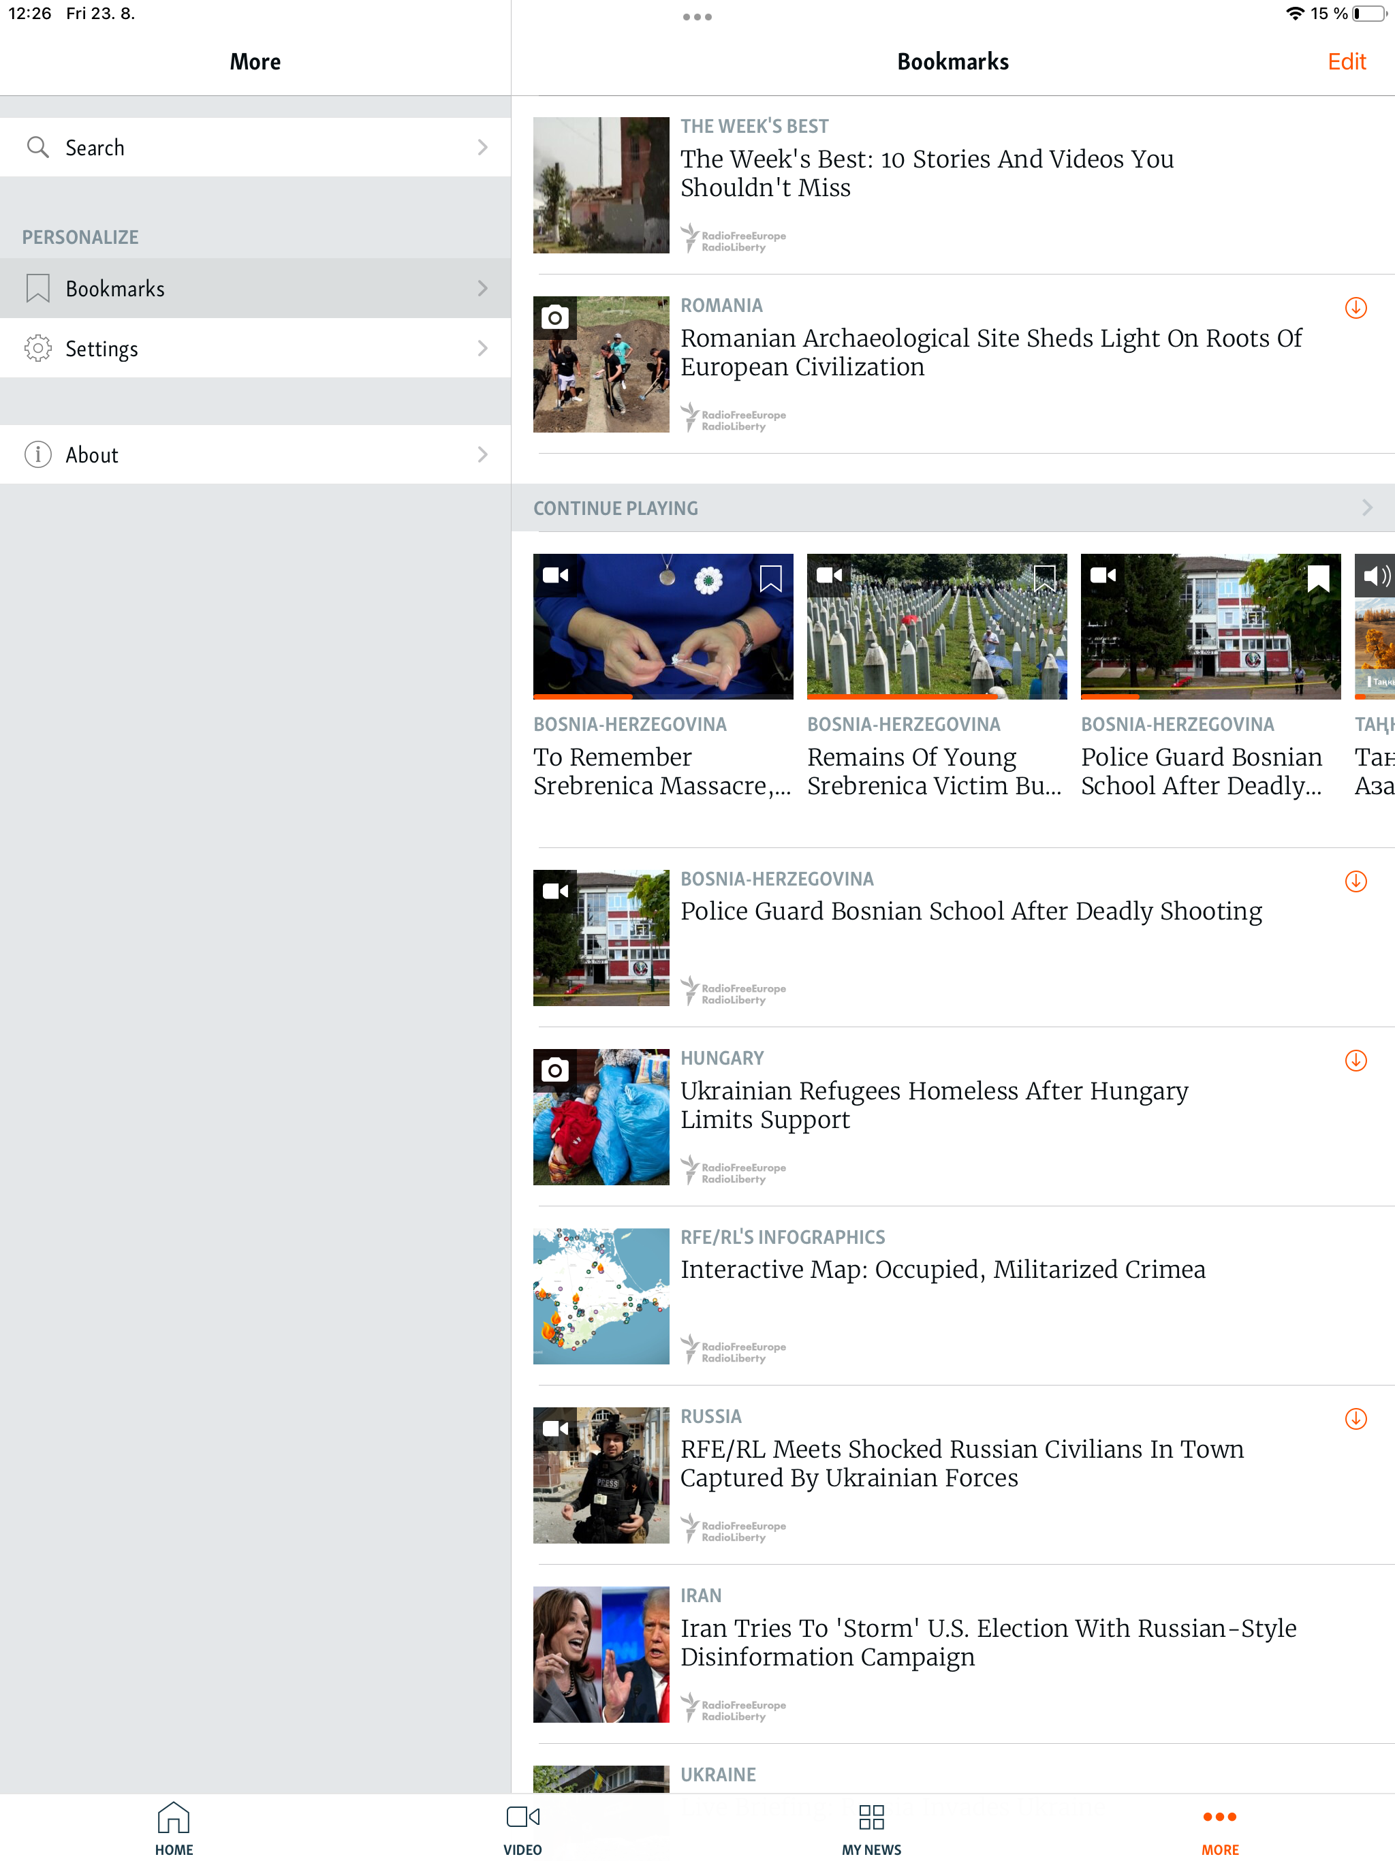Toggle bookmark on Srebrenica Victim video

pyautogui.click(x=1044, y=578)
